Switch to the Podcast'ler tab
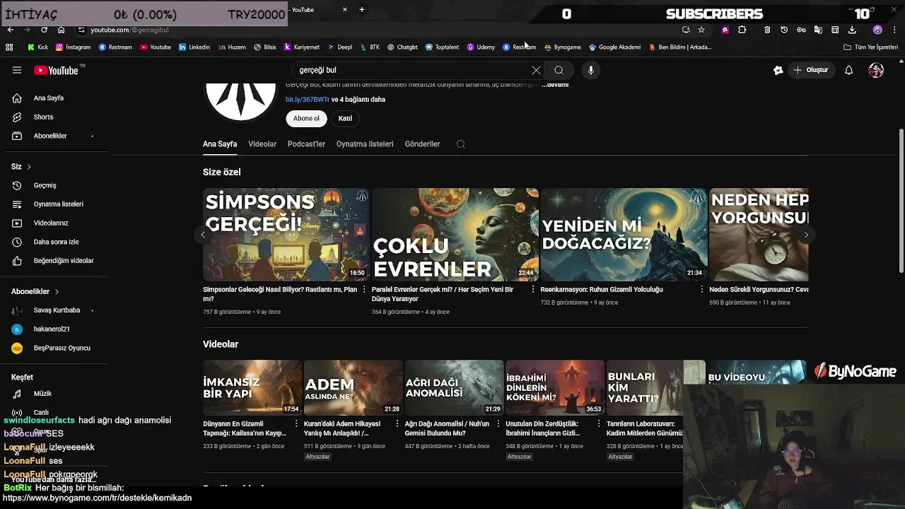 tap(306, 144)
